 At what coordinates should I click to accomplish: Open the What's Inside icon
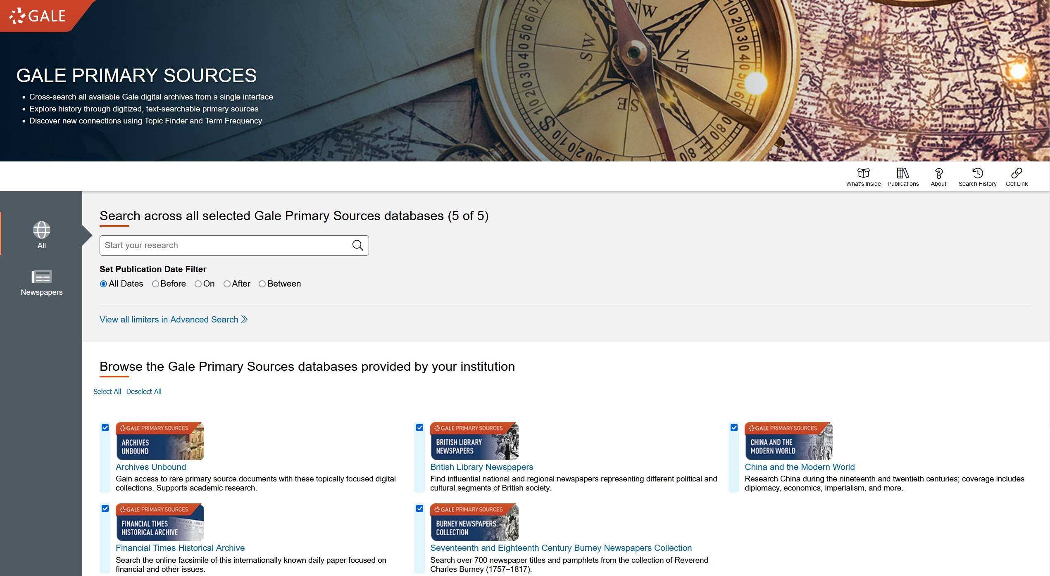(x=863, y=173)
